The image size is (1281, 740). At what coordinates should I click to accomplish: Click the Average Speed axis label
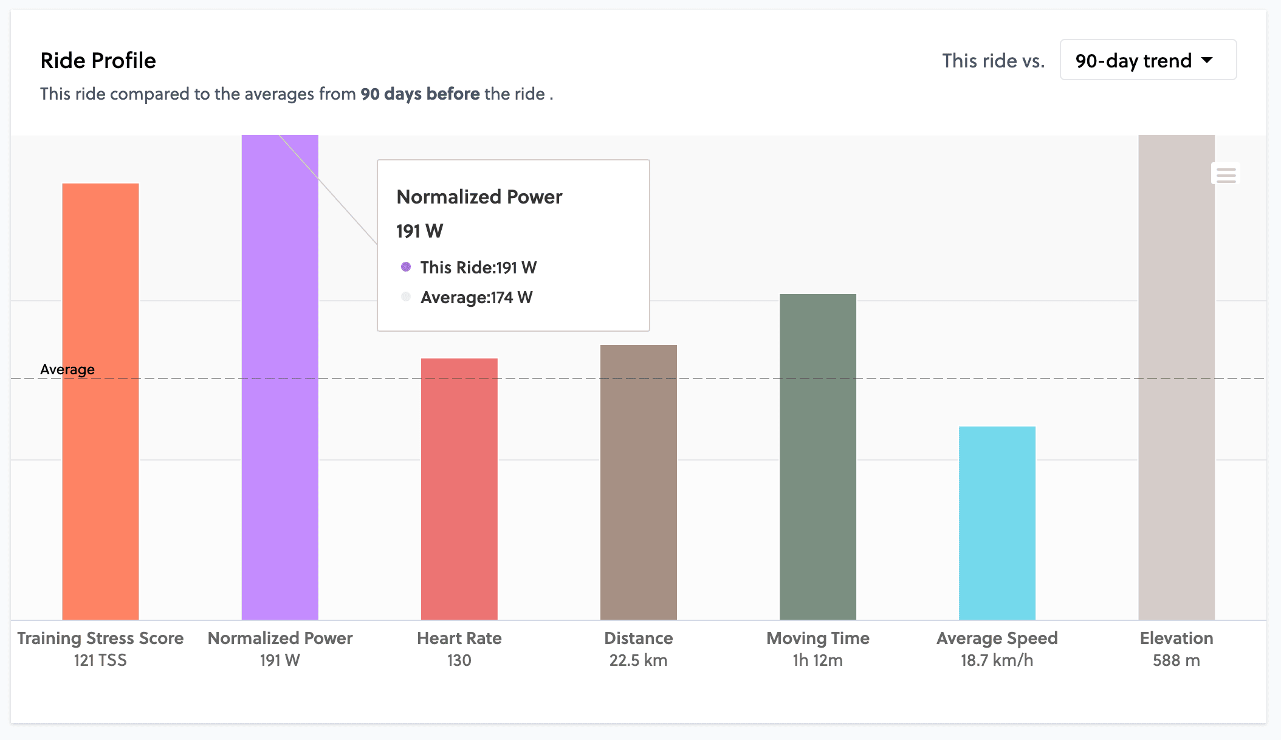pos(997,639)
